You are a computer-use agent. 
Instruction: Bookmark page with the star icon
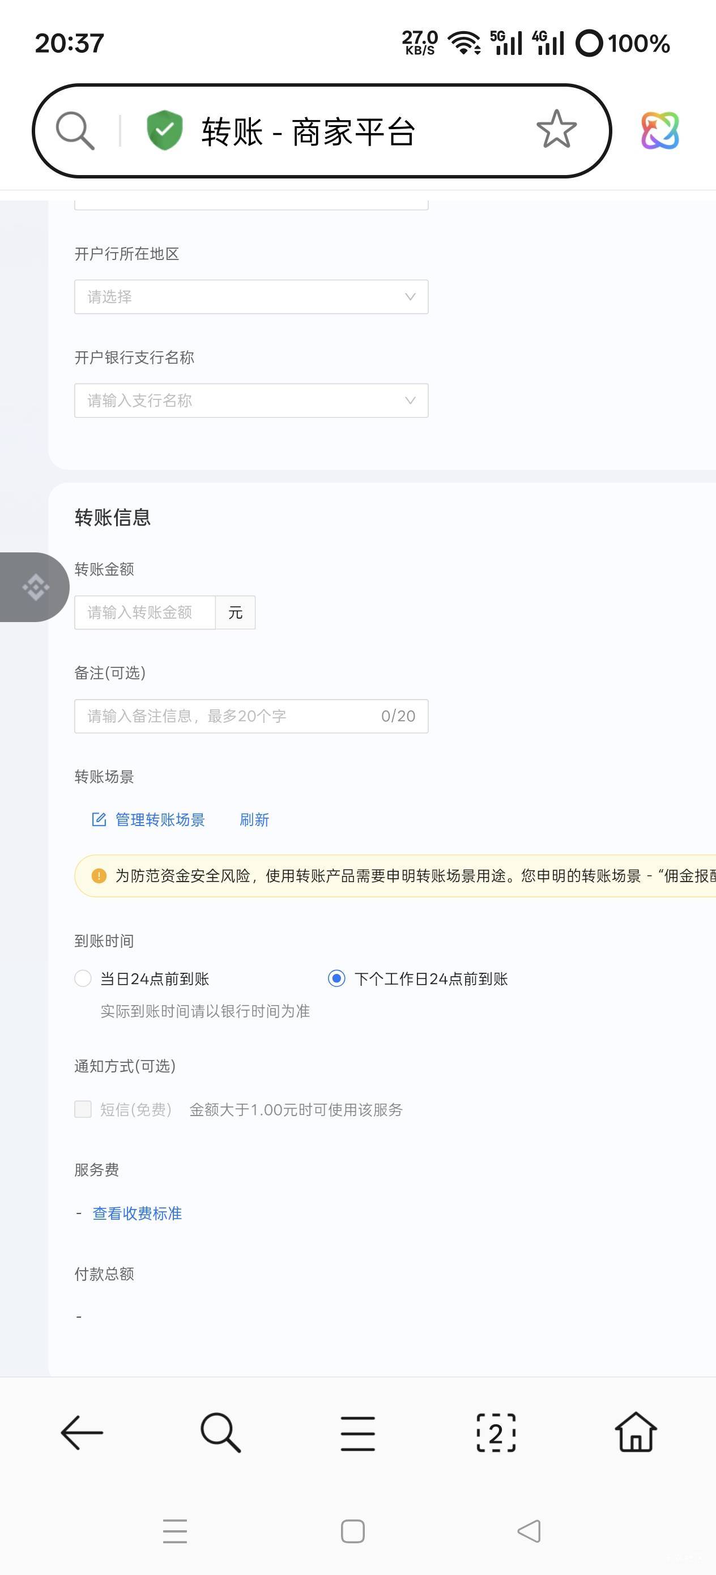coord(556,130)
